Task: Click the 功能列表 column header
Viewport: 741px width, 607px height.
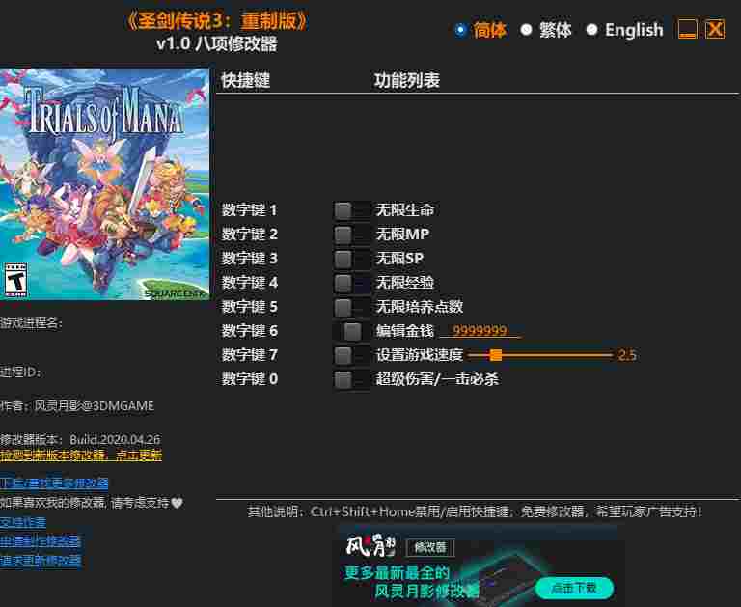Action: click(407, 80)
